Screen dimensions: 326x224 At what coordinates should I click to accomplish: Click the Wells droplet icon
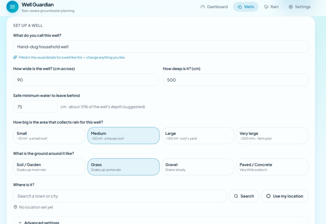click(x=240, y=7)
